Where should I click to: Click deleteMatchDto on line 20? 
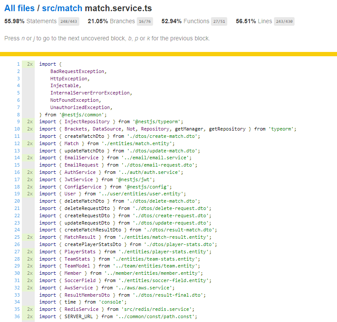(x=84, y=201)
